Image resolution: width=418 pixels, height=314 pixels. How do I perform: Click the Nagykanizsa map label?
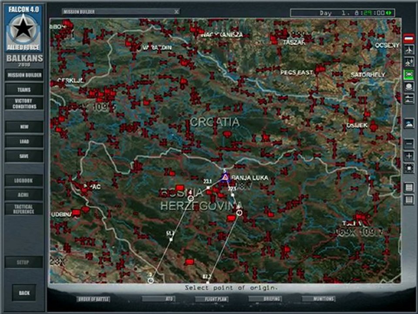[x=222, y=35]
